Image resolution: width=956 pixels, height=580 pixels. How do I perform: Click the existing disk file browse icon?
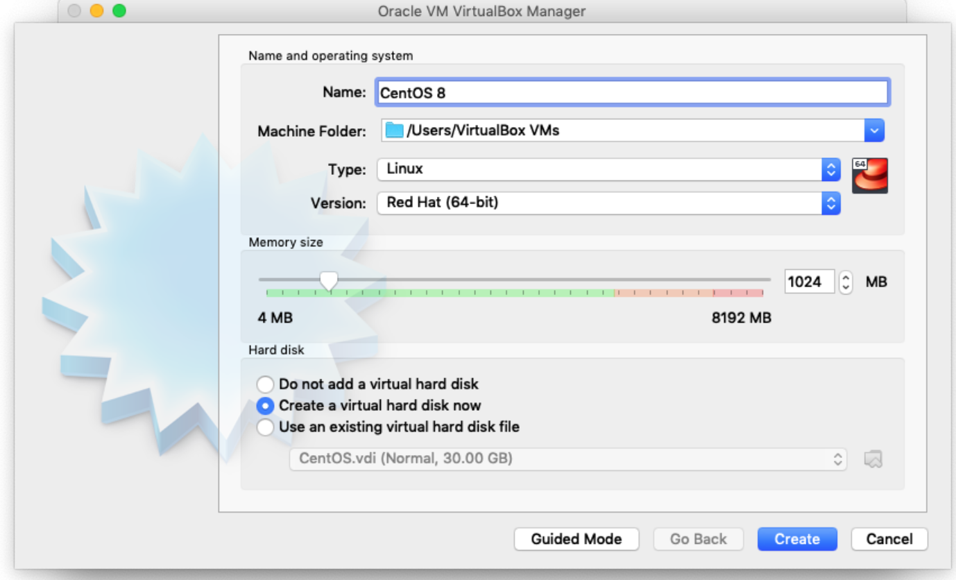point(873,459)
